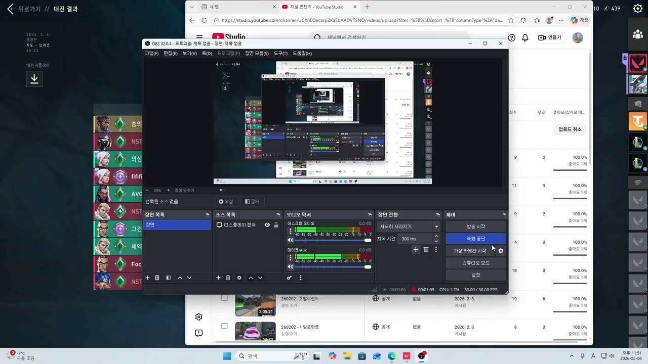Image resolution: width=648 pixels, height=364 pixels.
Task: Add scene transition with plus icon
Action: (416, 250)
